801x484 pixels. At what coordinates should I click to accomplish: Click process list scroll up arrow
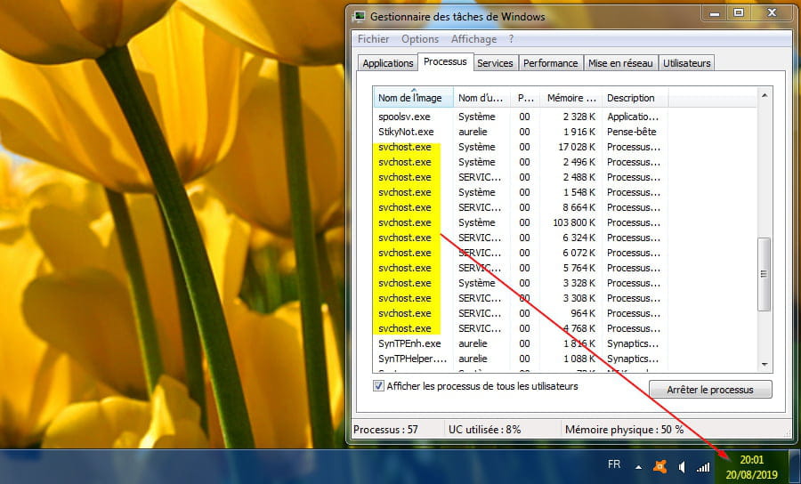(765, 95)
